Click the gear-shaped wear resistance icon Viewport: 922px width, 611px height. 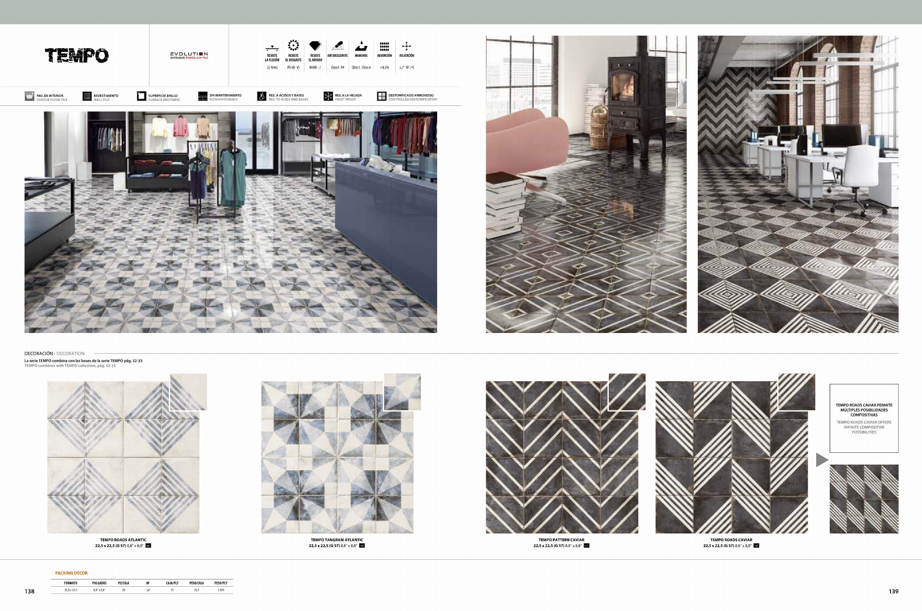click(293, 45)
